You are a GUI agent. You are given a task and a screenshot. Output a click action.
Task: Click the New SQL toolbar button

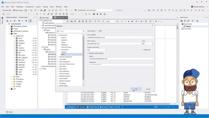(7, 10)
